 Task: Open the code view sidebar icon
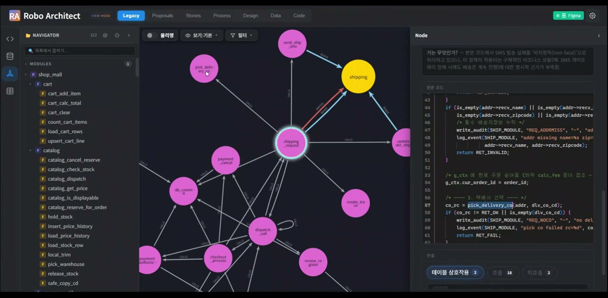point(10,39)
